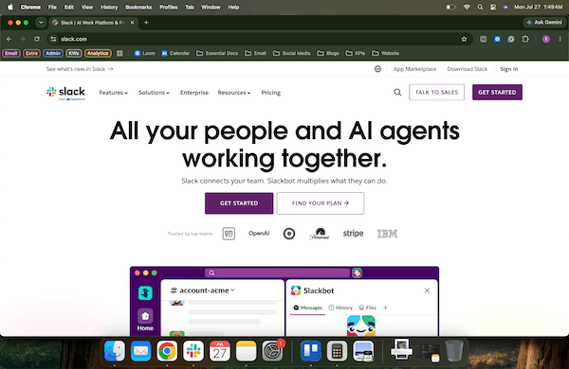Open the KPIs bookmark folder

356,53
